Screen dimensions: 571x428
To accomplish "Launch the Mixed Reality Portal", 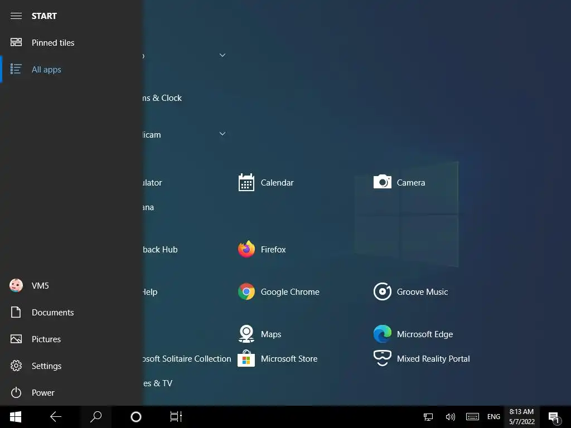I will (x=422, y=358).
